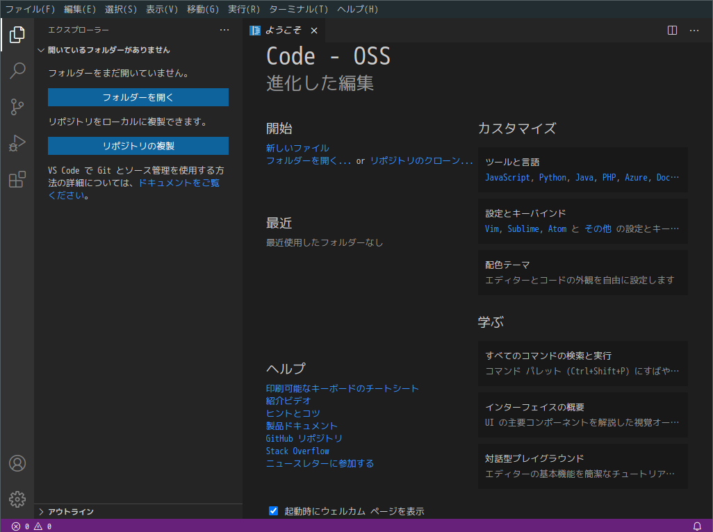Open the 編集(E) menu
This screenshot has width=713, height=532.
click(80, 9)
